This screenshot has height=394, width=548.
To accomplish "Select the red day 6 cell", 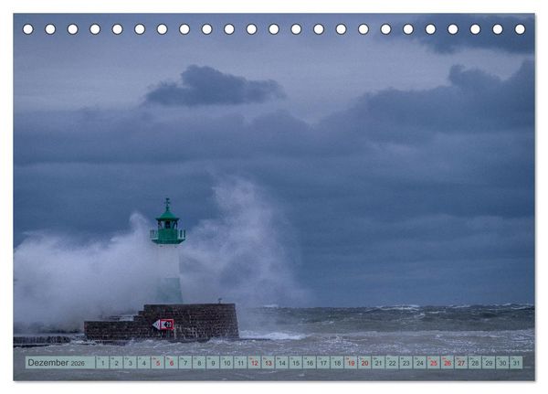I will click(172, 363).
